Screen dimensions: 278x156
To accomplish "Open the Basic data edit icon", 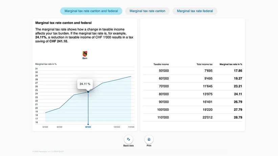I will coord(129,139).
